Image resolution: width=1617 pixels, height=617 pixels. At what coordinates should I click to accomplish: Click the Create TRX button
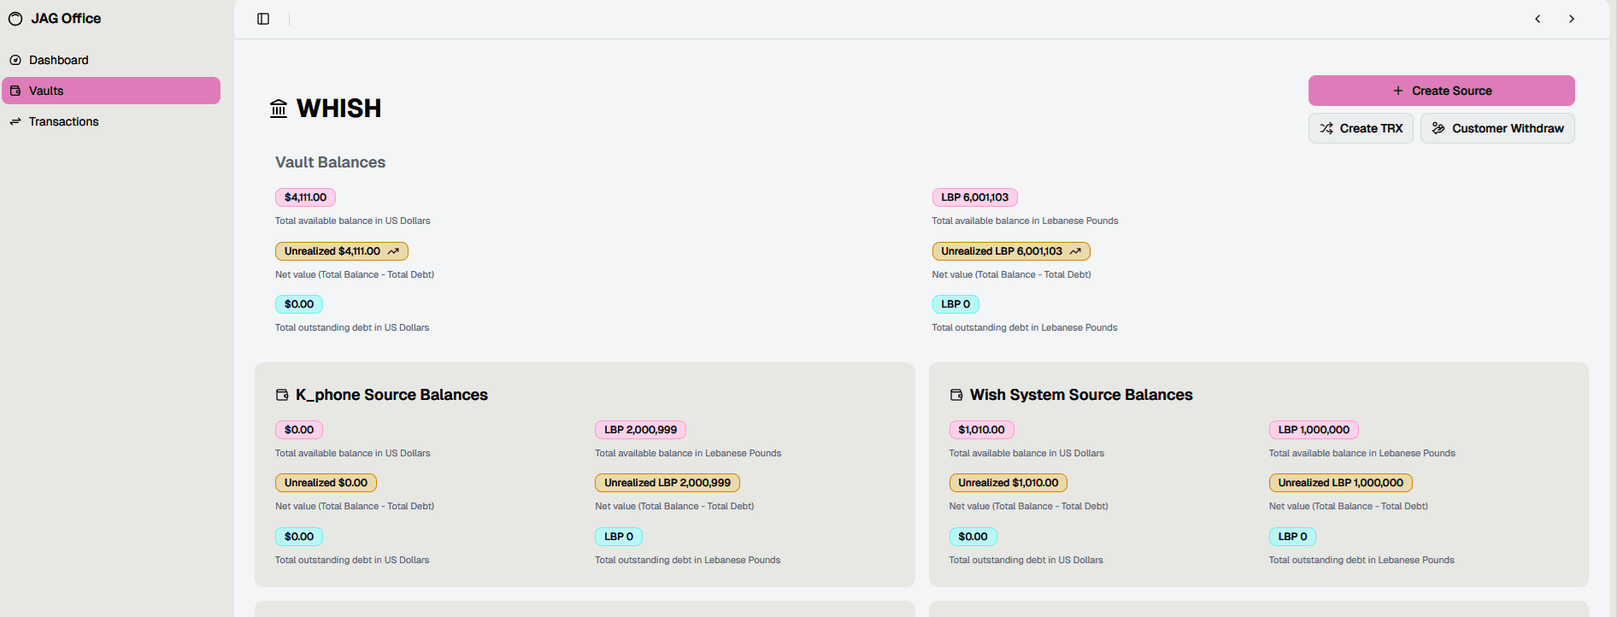(1361, 128)
